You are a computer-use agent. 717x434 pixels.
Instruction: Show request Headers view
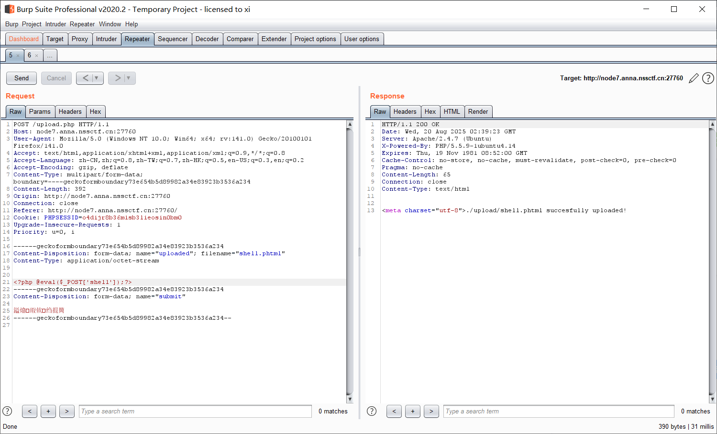coord(70,111)
